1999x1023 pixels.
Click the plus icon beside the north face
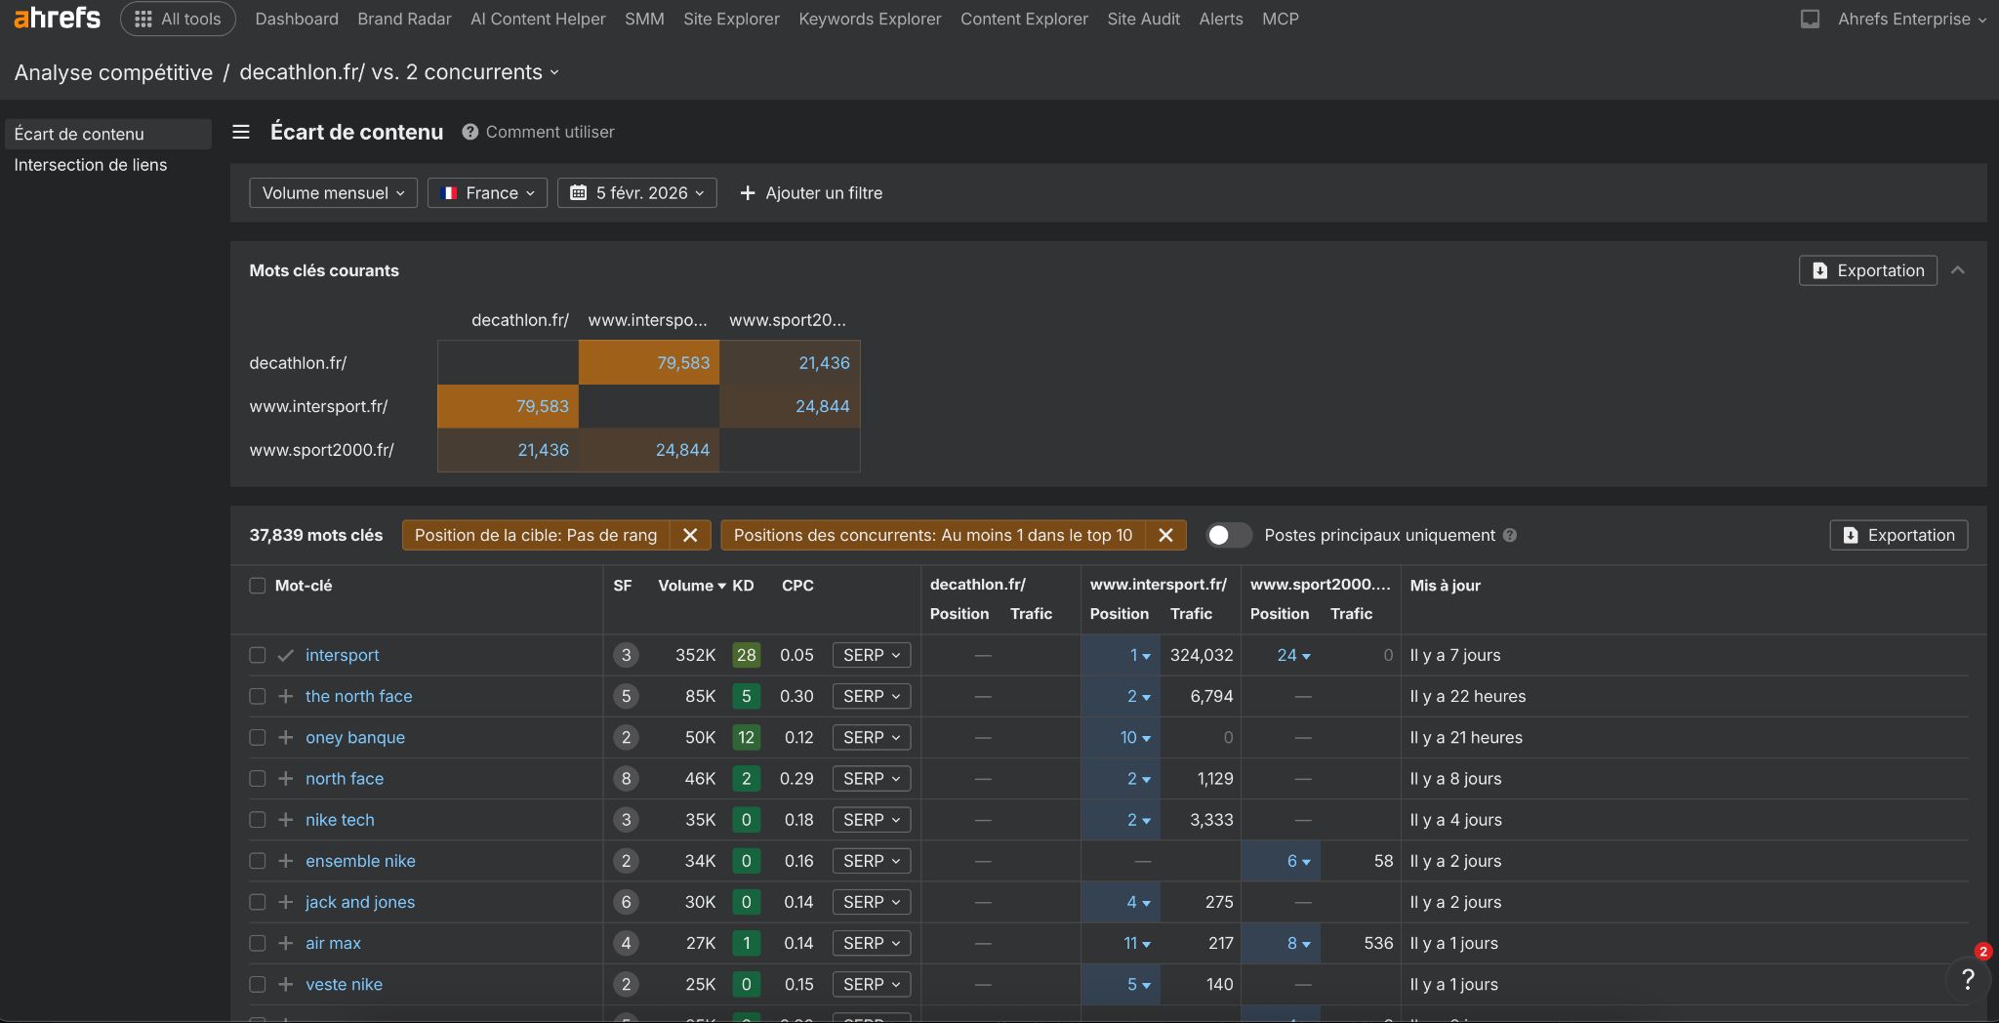[x=286, y=696]
